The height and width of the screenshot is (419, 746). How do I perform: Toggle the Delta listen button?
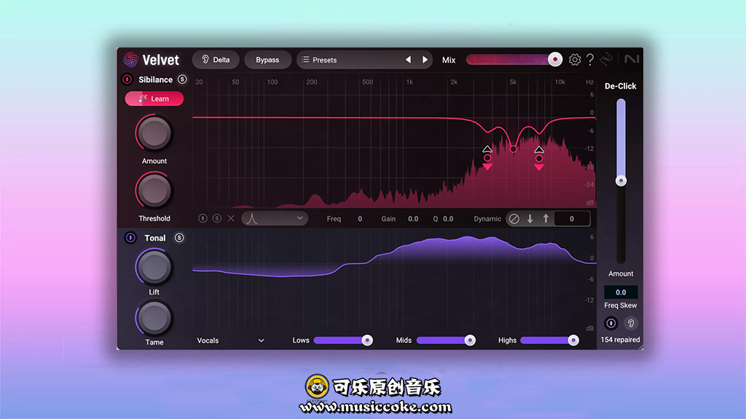click(x=216, y=60)
